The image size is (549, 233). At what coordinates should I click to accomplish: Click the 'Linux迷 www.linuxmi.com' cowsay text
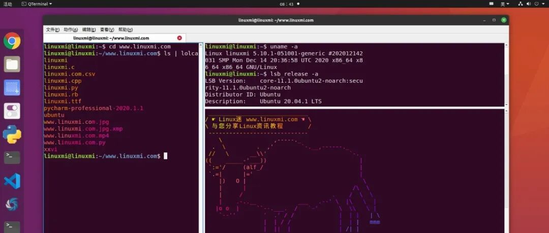pos(258,119)
